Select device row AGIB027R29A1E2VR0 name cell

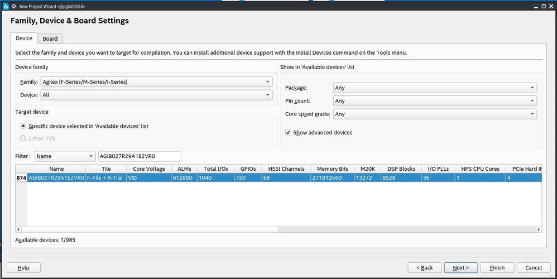click(56, 177)
